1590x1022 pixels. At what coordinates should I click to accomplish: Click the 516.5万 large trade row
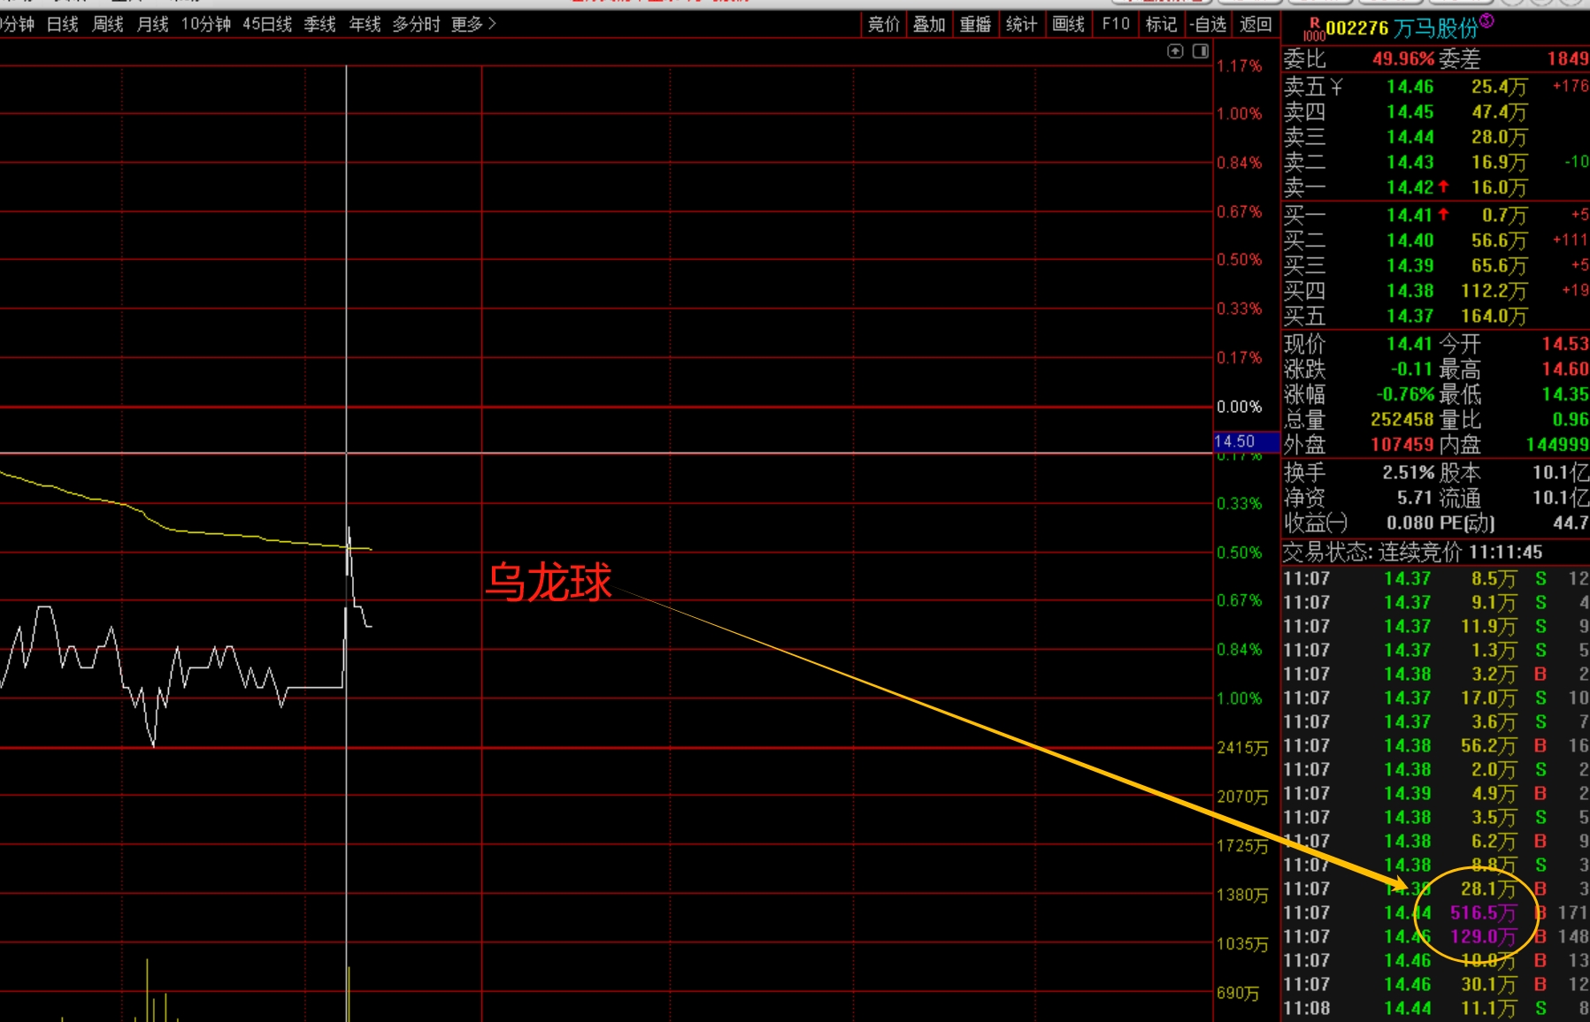[x=1435, y=912]
